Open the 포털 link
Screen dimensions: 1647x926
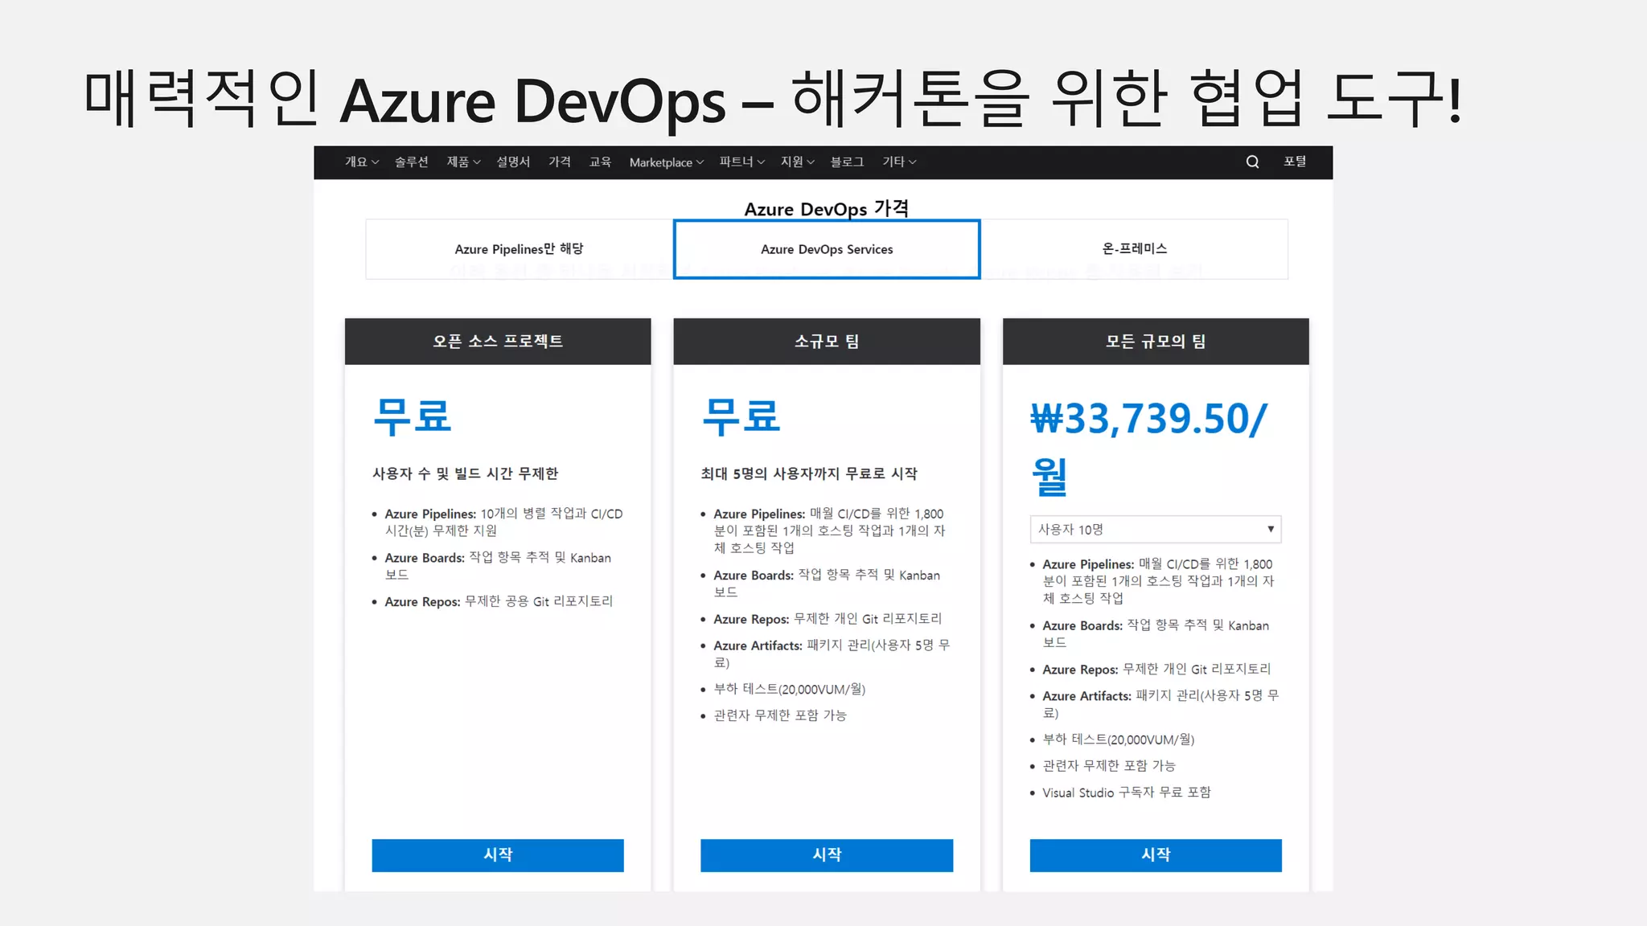[1295, 162]
